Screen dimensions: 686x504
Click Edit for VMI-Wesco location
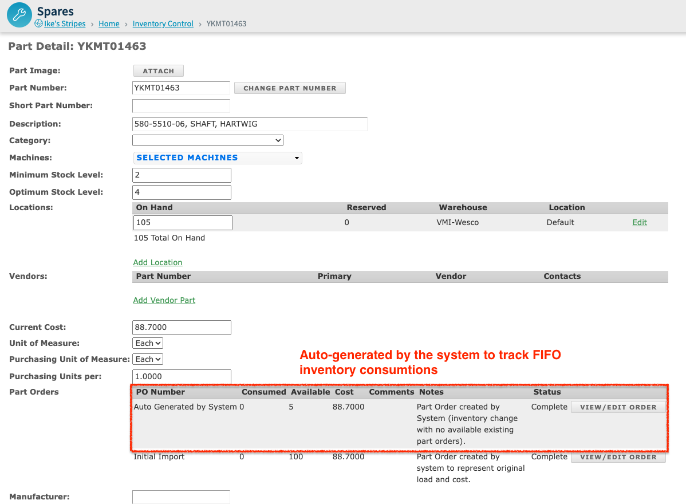coord(639,222)
